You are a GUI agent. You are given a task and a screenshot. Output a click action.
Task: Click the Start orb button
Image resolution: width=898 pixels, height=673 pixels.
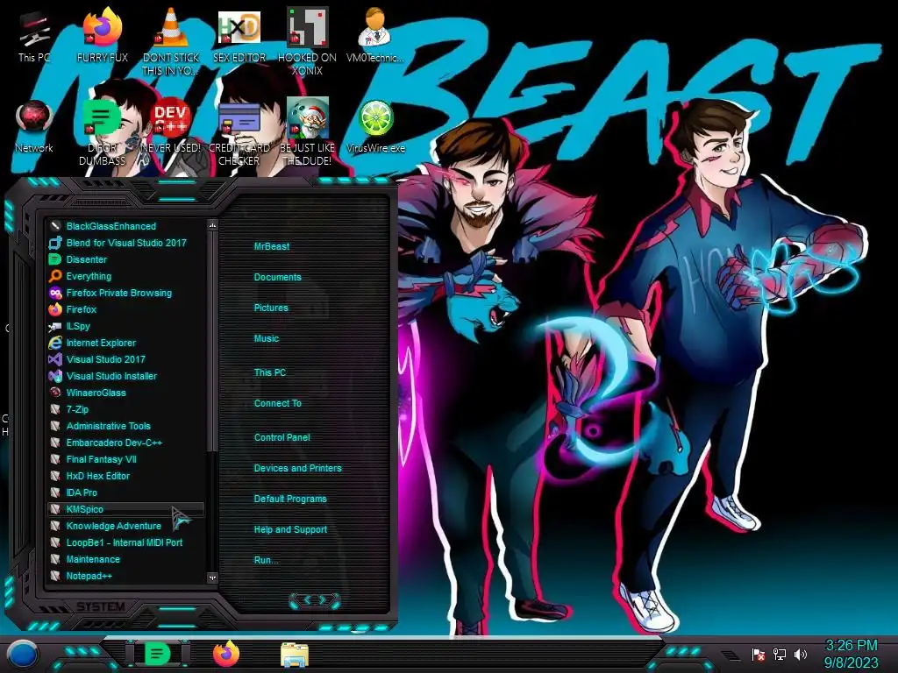23,654
